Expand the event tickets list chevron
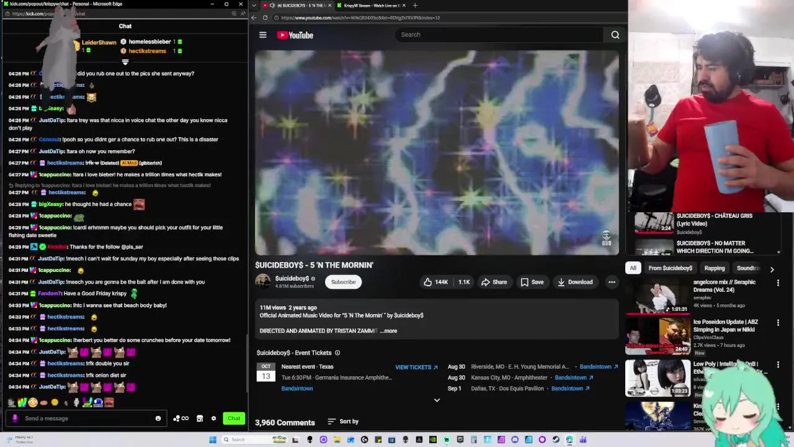794x447 pixels. (437, 400)
